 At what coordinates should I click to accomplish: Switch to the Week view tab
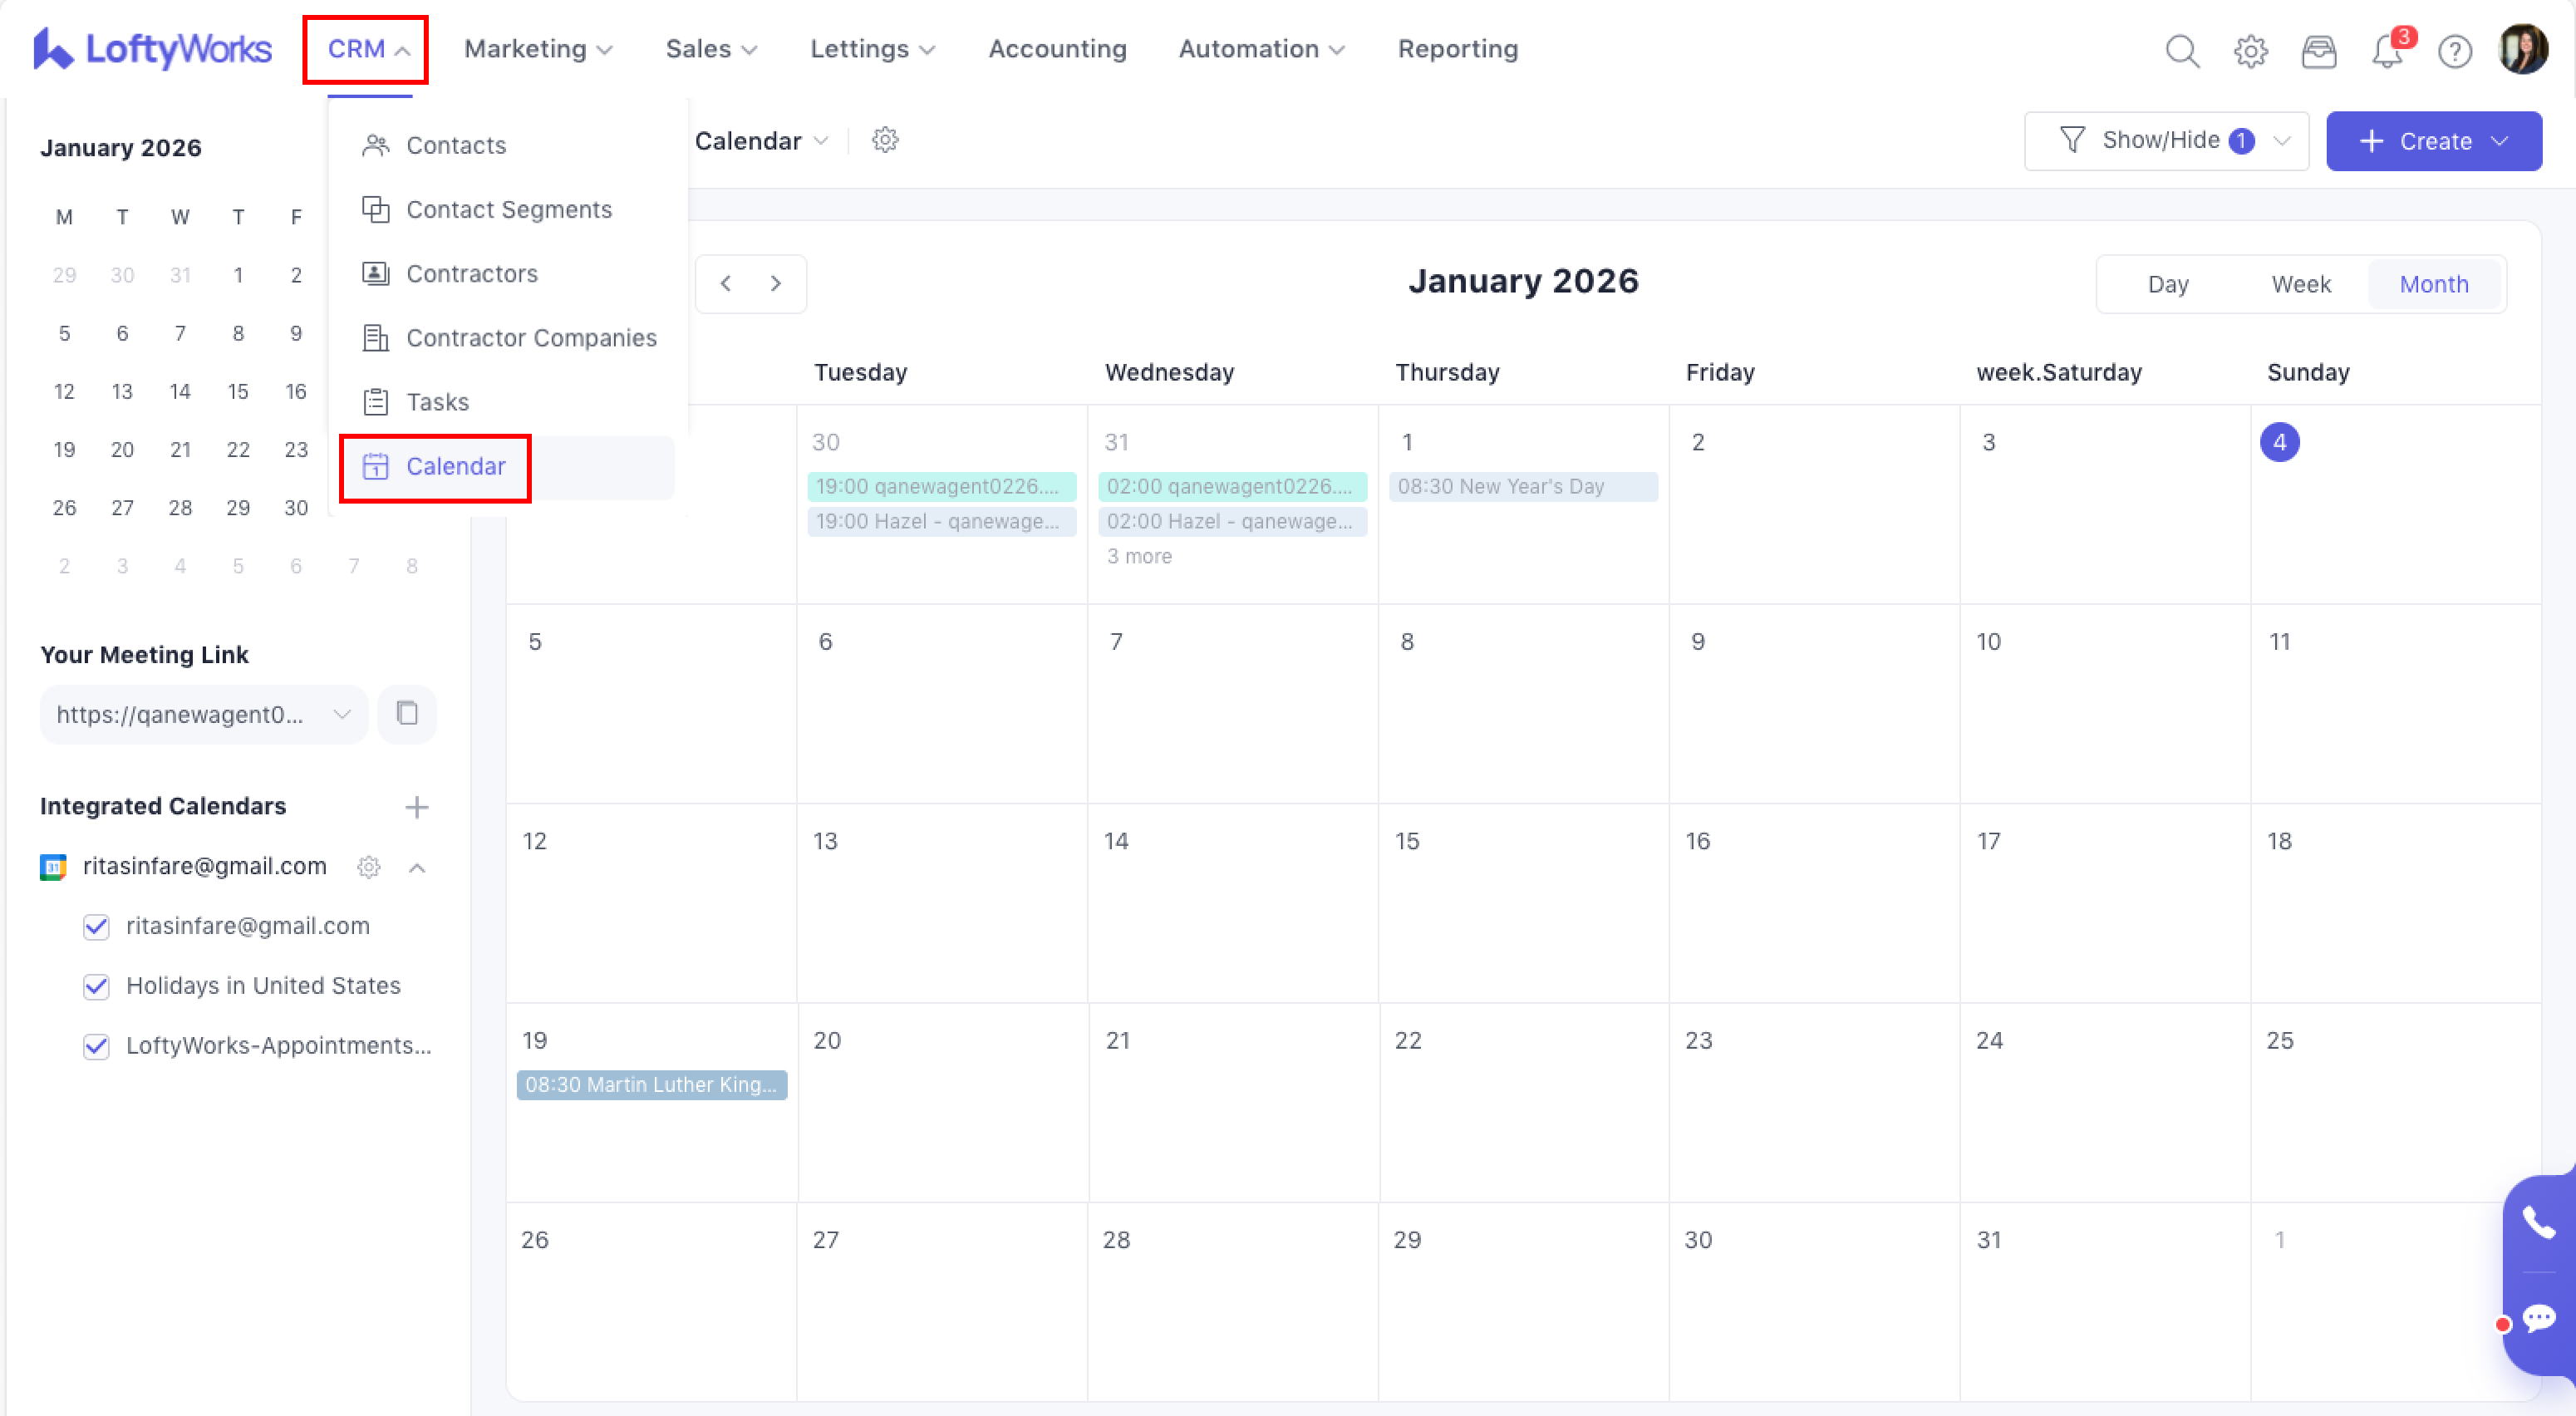pyautogui.click(x=2300, y=285)
